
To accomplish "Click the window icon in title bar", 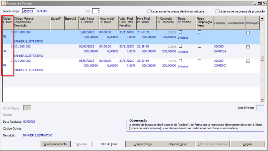I will 4,3.
